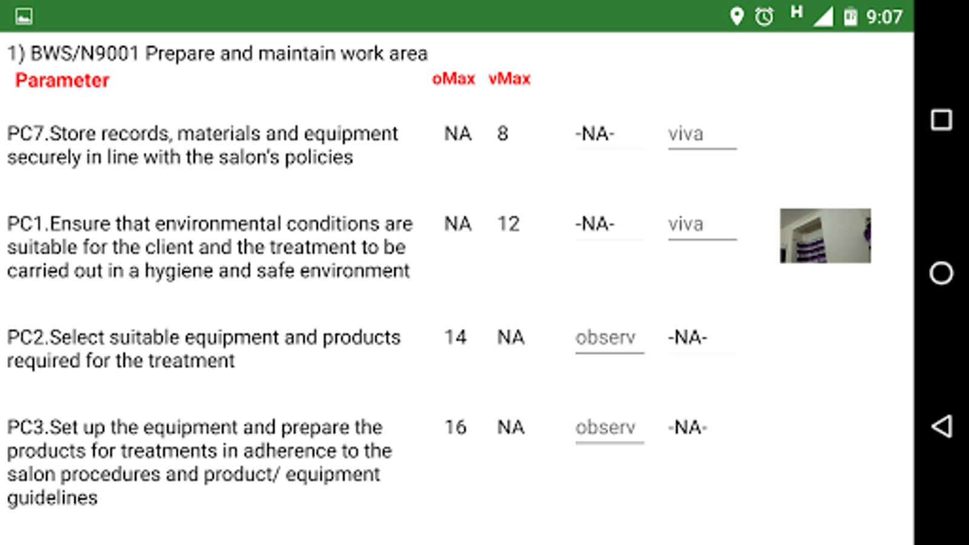Tap the vMax NA value for PC2
Screen dimensions: 969x545
511,337
